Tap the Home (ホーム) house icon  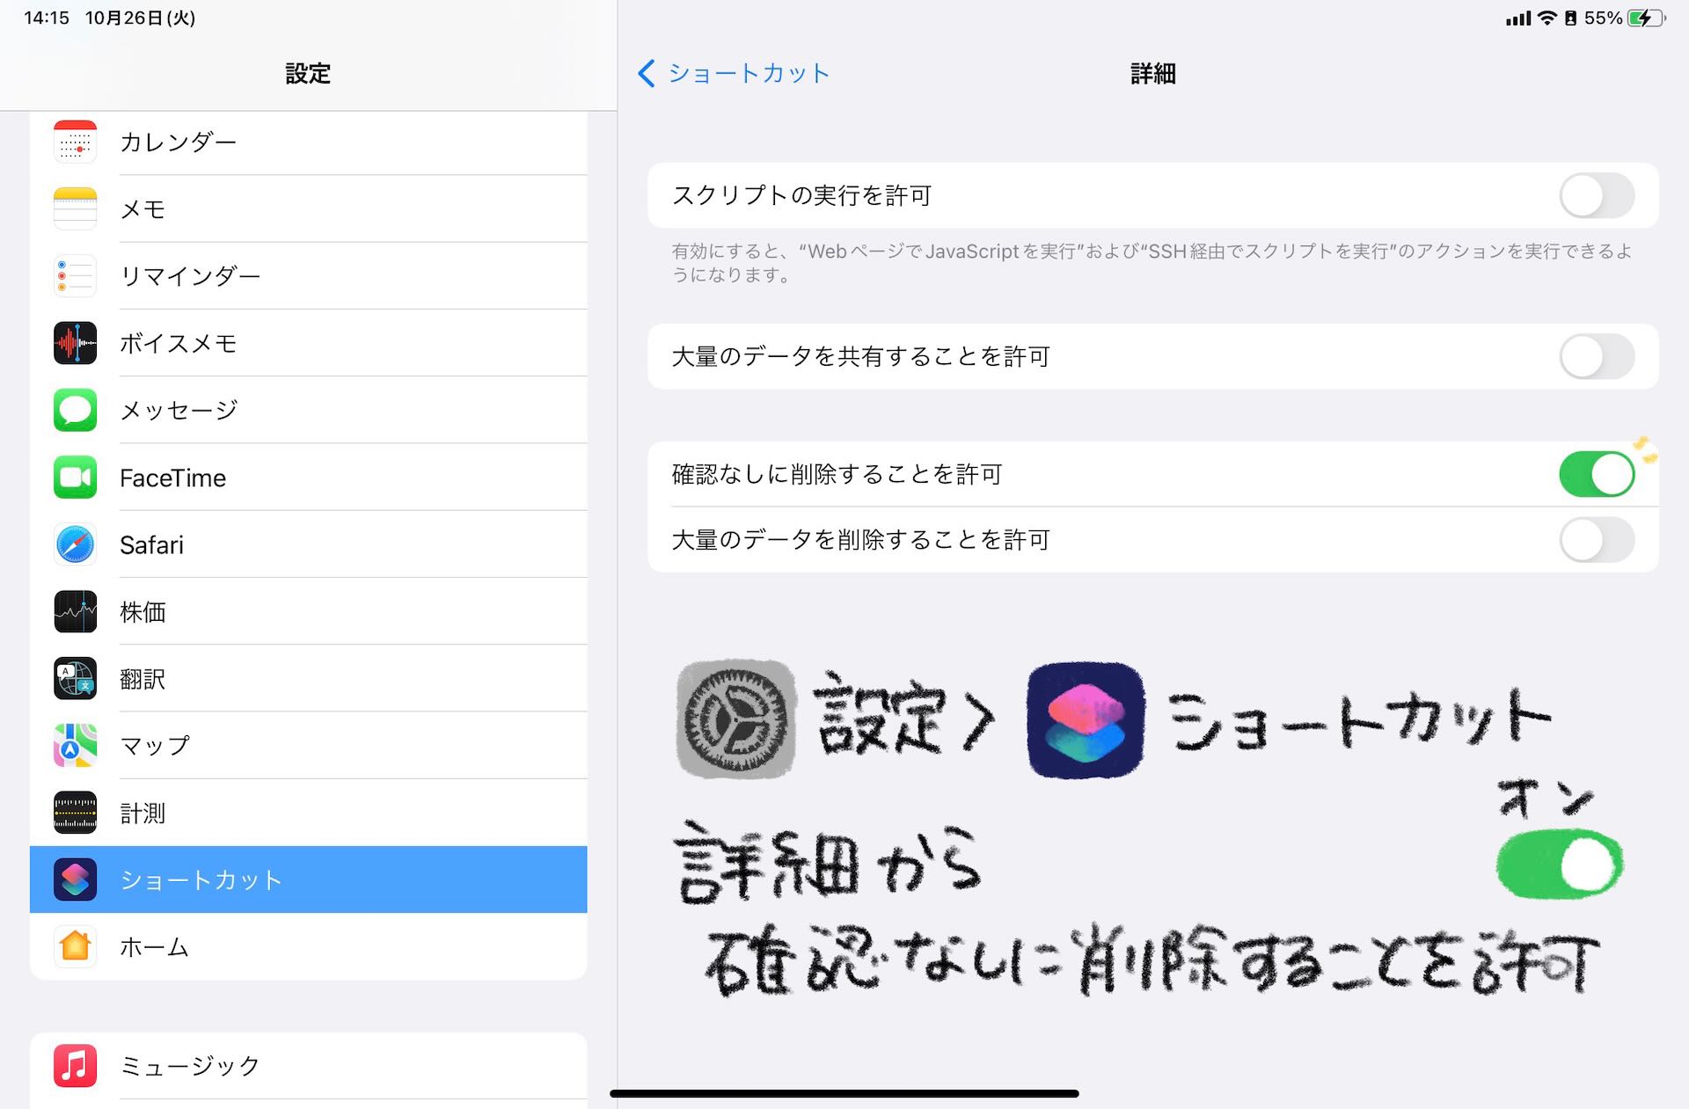(x=75, y=946)
